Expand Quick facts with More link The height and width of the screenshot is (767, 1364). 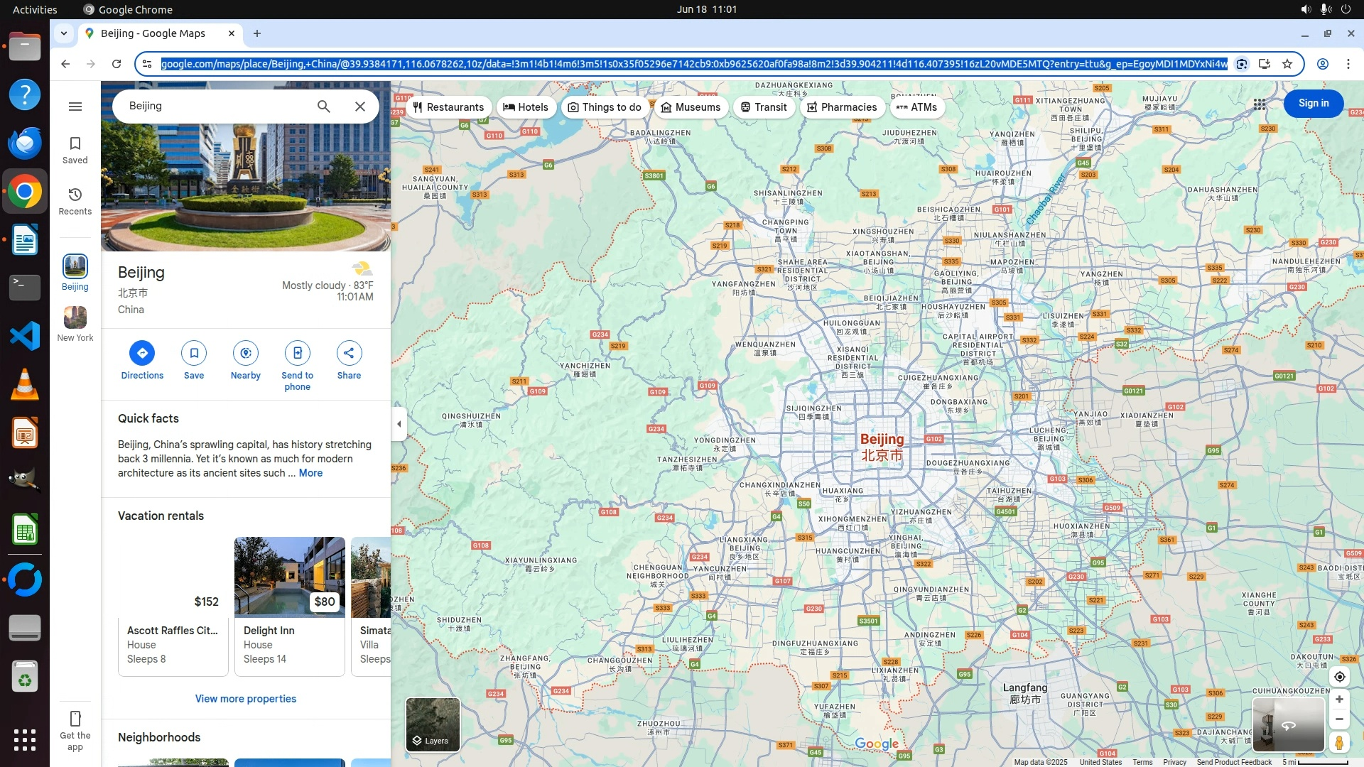(310, 473)
